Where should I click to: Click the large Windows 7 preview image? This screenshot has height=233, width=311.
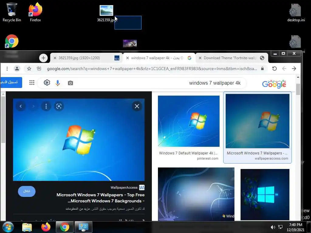79,140
